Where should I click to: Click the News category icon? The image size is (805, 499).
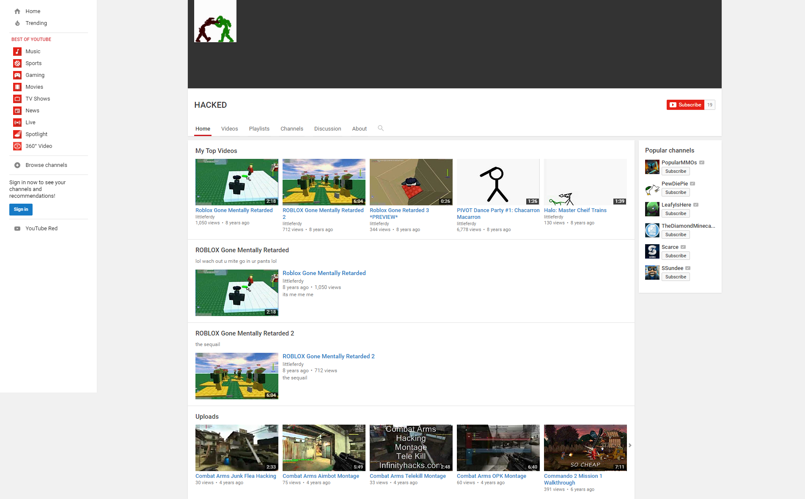point(17,111)
